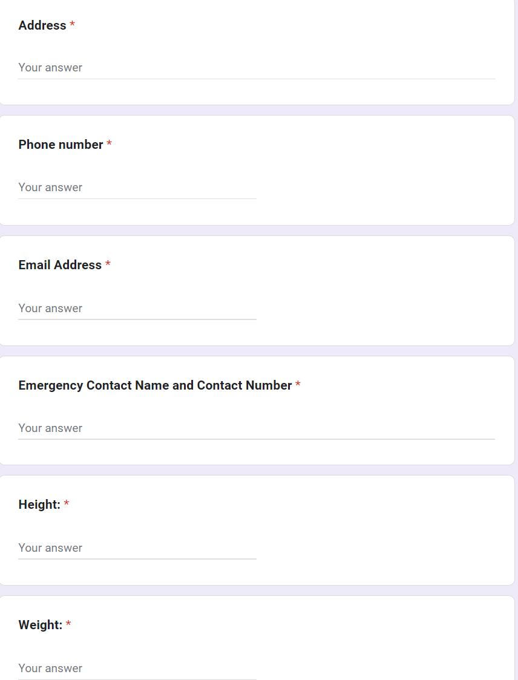
Task: Click the required asterisk beside Weight
Action: [x=68, y=624]
